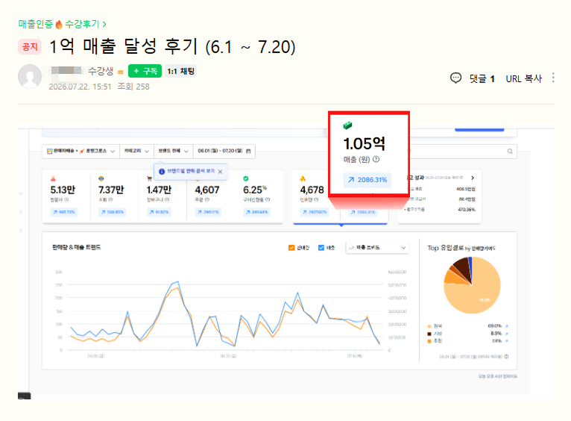Click the 검색 legend color swatch
571x421 pixels.
(429, 326)
